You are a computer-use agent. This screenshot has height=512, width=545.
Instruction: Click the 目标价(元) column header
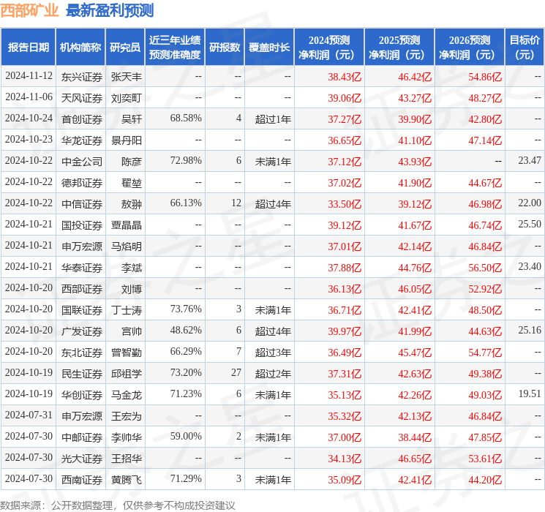(x=525, y=48)
